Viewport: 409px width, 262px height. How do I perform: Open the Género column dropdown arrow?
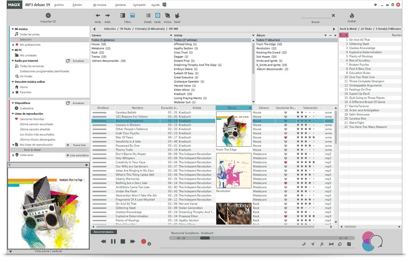coord(171,35)
